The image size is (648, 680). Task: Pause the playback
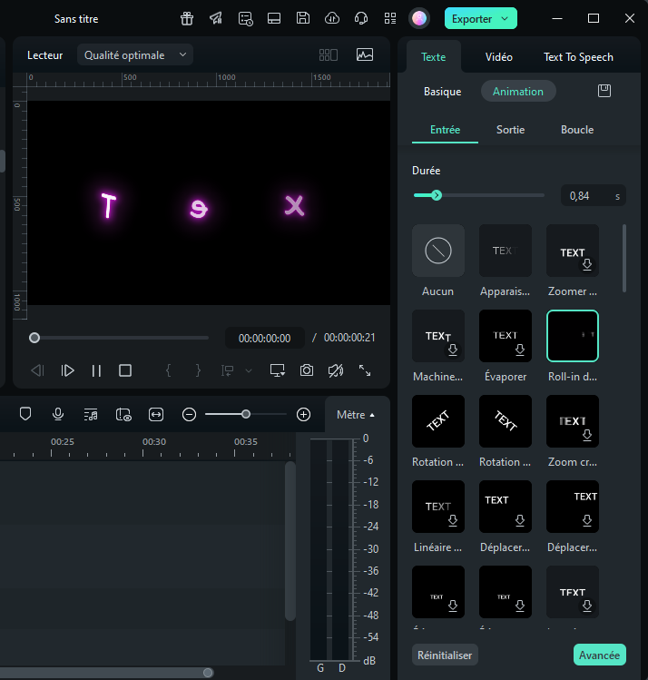96,370
